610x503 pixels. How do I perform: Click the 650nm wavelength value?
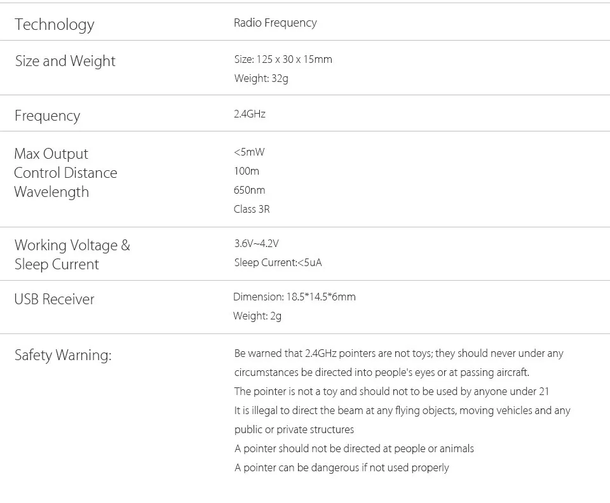249,190
